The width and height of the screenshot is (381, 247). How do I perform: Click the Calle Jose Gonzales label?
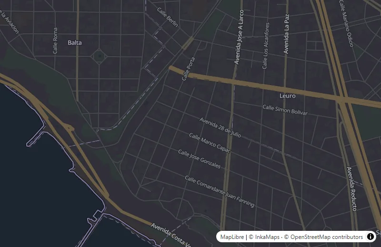[x=199, y=159]
